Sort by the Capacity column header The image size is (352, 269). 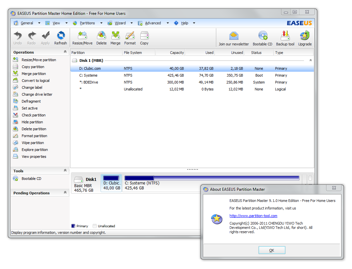[170, 53]
